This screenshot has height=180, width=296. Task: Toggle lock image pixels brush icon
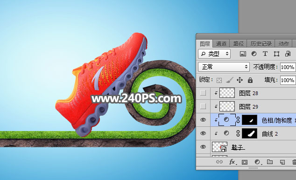(230, 80)
